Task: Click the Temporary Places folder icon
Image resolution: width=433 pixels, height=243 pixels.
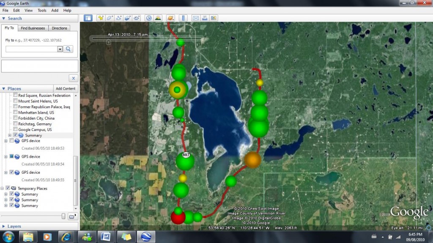Action: (x=14, y=188)
